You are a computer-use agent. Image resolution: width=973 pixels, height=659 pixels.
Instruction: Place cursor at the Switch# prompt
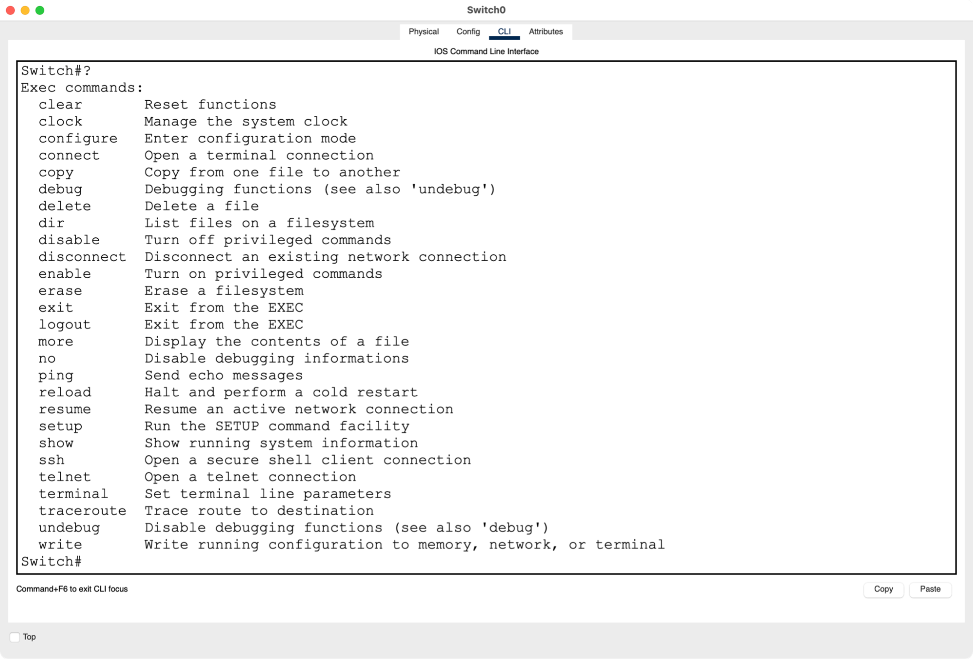pyautogui.click(x=51, y=561)
